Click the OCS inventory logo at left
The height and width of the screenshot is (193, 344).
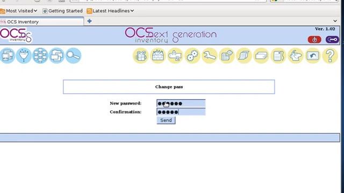tap(16, 35)
